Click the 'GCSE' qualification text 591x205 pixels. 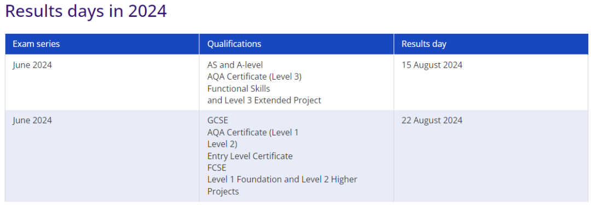click(x=218, y=120)
